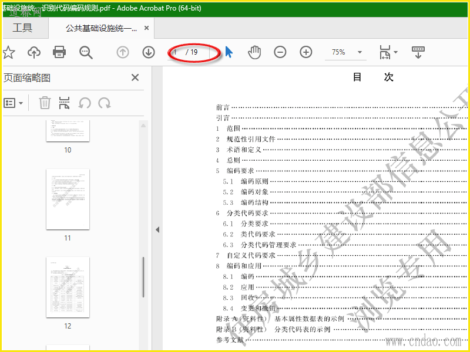
Task: Click the 页面缩略图 panel title
Action: point(26,78)
